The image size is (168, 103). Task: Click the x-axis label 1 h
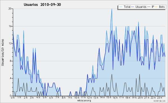click(x=19, y=97)
